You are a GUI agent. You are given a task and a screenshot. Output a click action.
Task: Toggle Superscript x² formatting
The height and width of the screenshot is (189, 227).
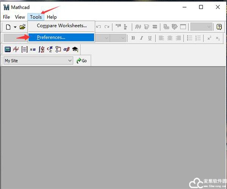209,38
